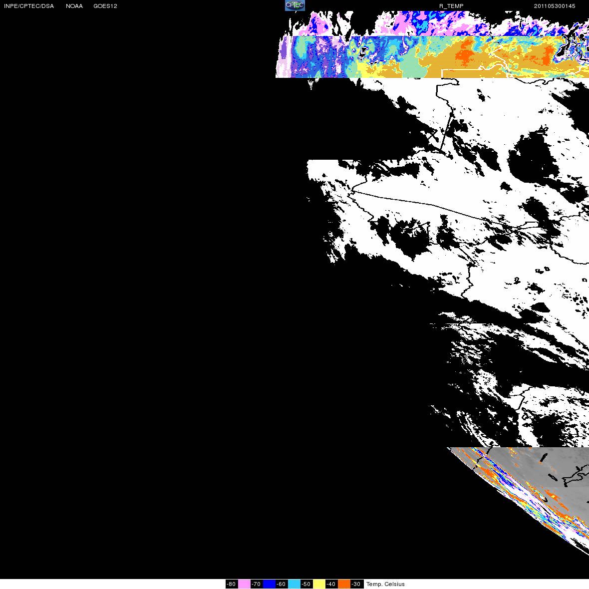
Task: Click the -80 legend value
Action: 232,584
